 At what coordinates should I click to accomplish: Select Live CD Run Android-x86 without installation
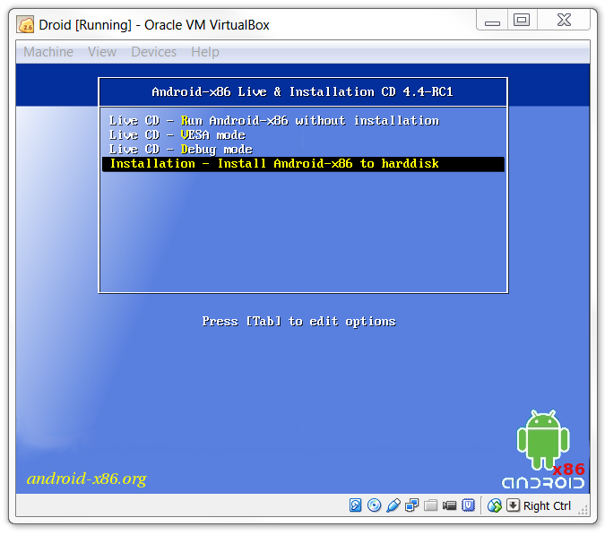click(274, 121)
